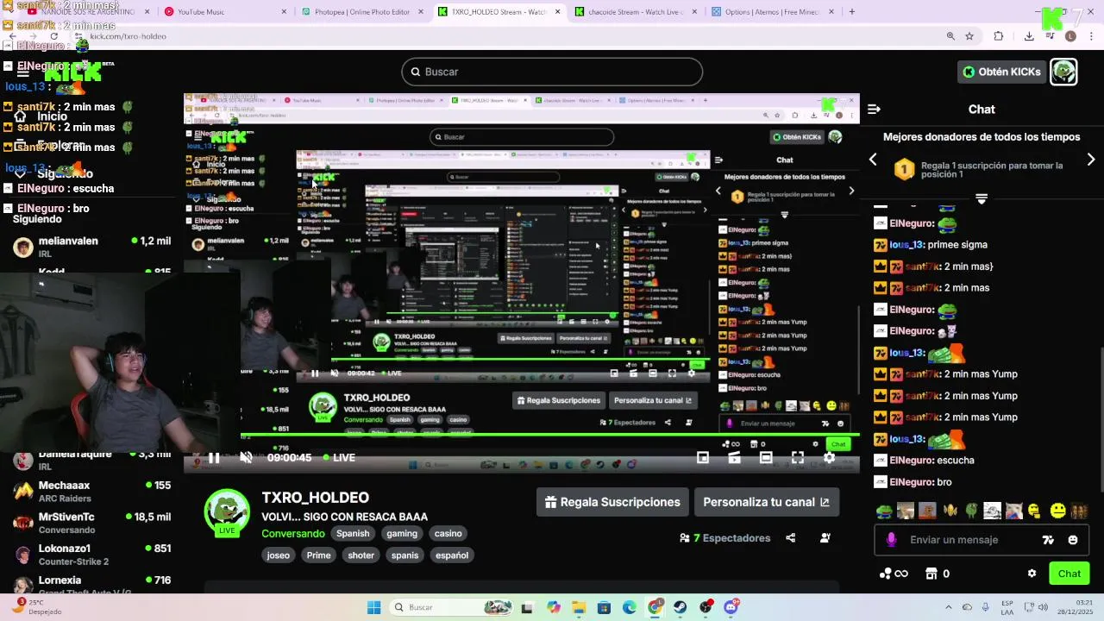Send message with green Chat button
Image resolution: width=1104 pixels, height=621 pixels.
[1069, 574]
